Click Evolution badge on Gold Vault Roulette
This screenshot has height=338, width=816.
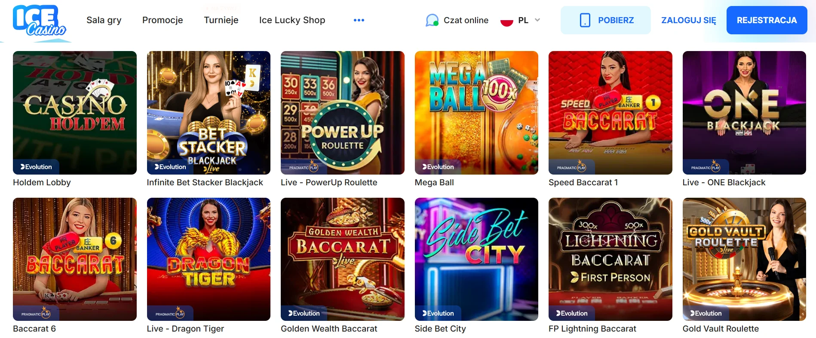(706, 314)
